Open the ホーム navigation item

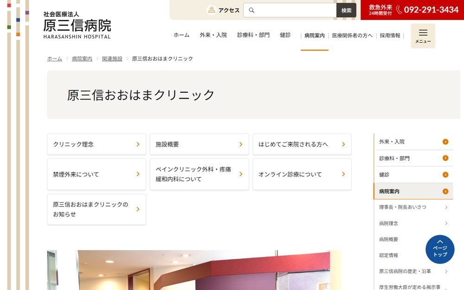[x=181, y=35]
